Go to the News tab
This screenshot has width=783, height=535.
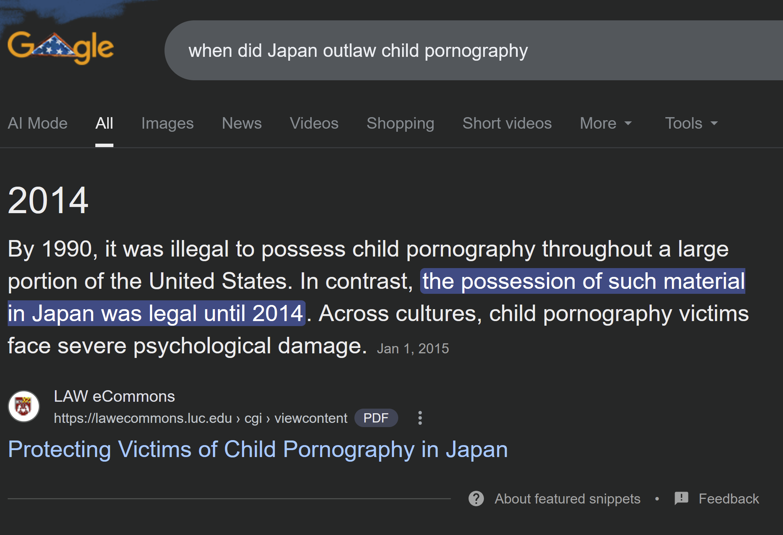click(241, 123)
